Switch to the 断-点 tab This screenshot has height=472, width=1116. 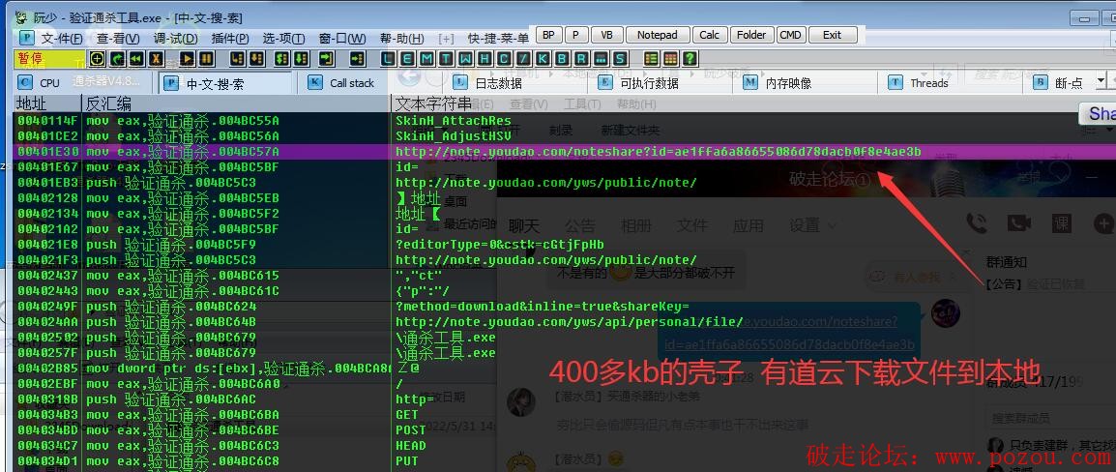tap(1059, 82)
